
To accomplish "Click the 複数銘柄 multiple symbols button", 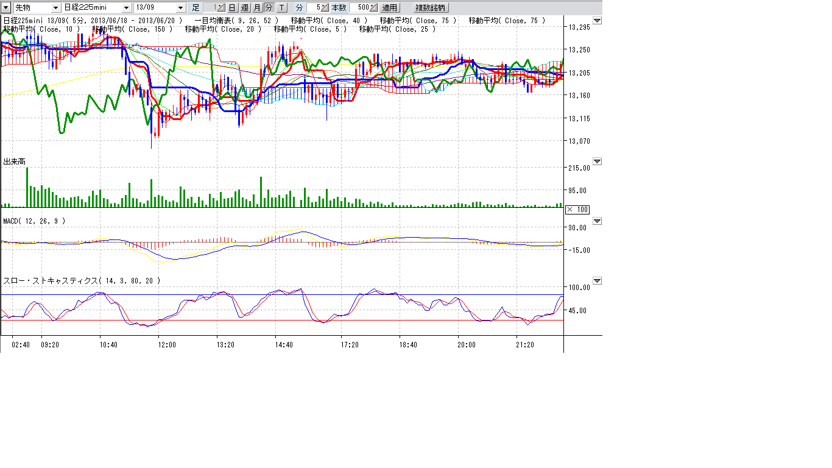I will click(x=430, y=8).
